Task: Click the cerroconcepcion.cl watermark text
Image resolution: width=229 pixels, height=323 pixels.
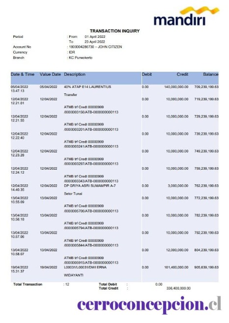Action: (149, 305)
